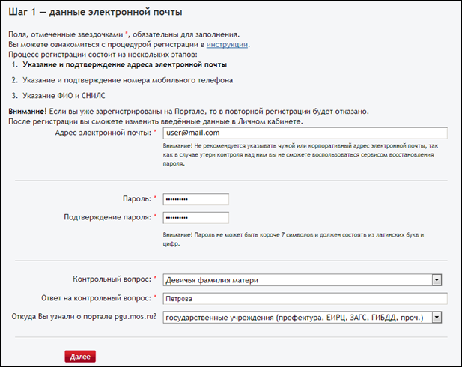
Task: Focus the Пароль password field
Action: pos(195,199)
